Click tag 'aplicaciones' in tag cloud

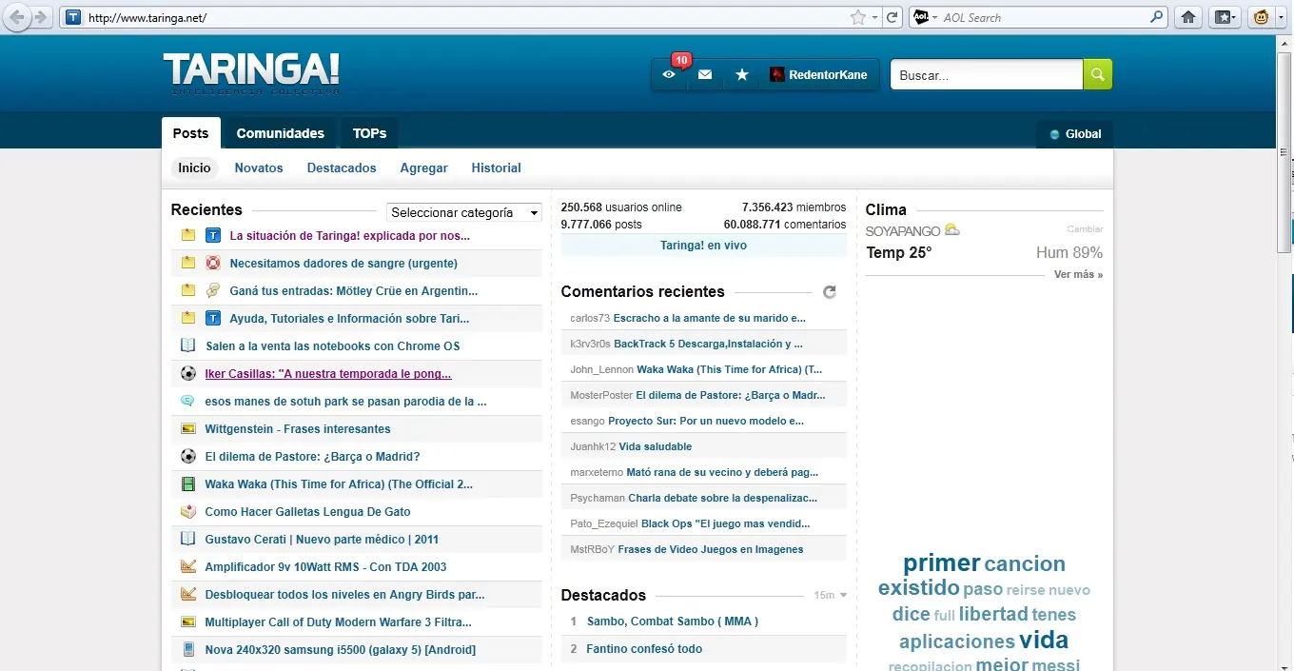[957, 641]
